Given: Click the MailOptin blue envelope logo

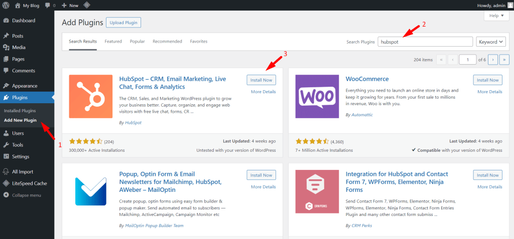Looking at the screenshot, I should click(91, 191).
